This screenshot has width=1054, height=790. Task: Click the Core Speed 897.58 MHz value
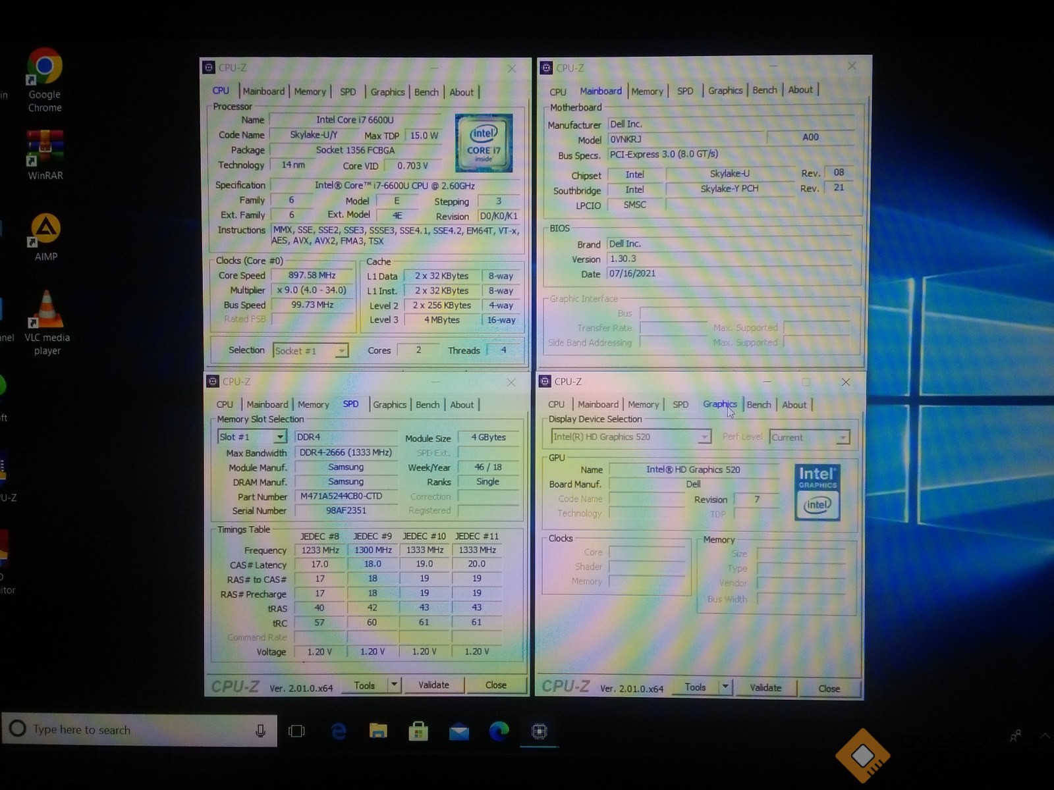(x=312, y=275)
